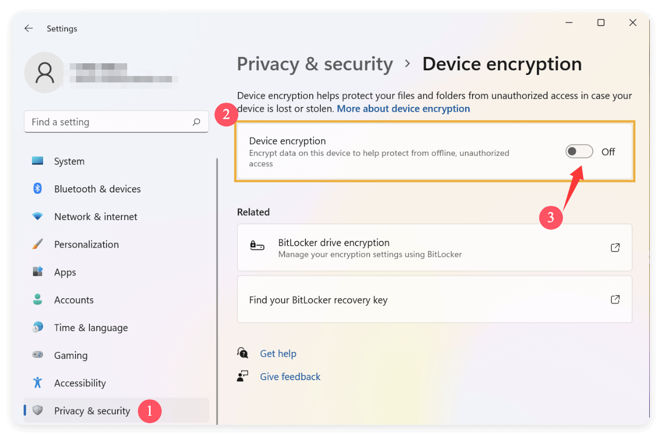Launch Find your BitLocker recovery key

click(615, 299)
